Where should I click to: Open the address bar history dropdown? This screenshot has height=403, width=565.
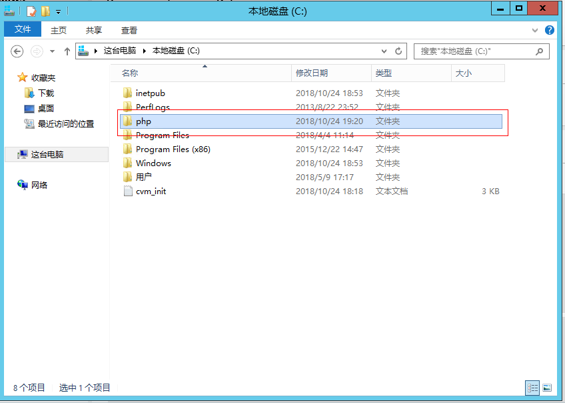click(x=384, y=51)
